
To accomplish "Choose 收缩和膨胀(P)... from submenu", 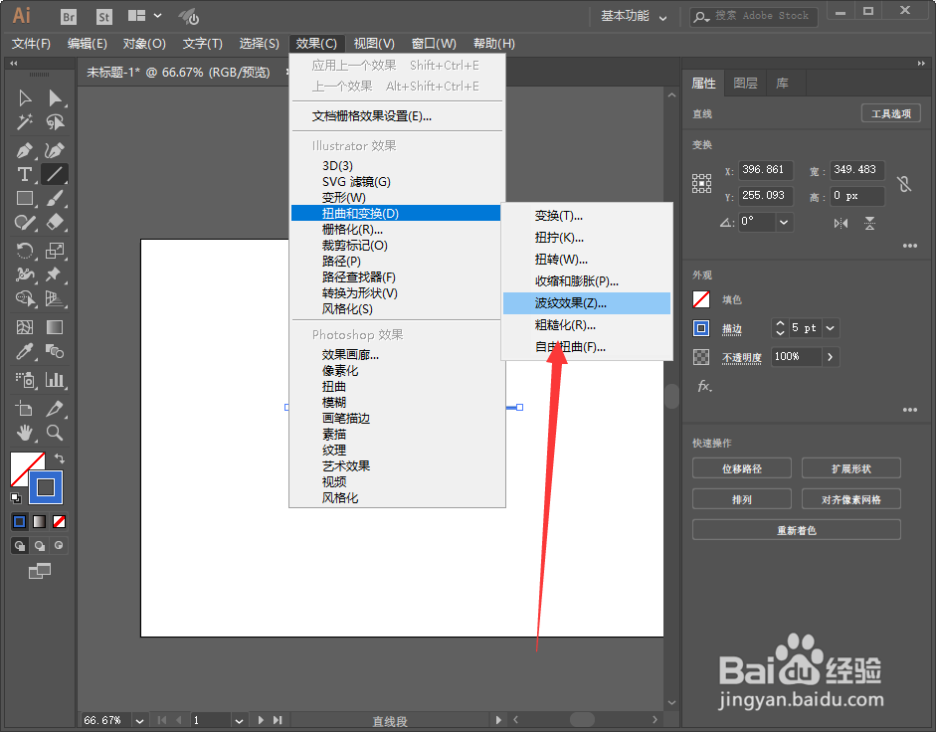I will [x=587, y=281].
